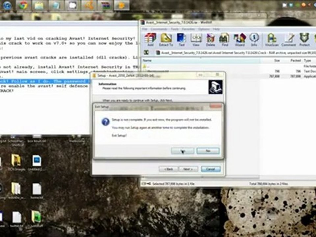Click No in the Exit Setup dialog

(208, 151)
